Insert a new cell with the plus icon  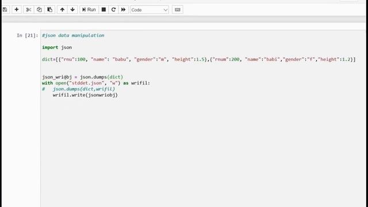pos(17,10)
